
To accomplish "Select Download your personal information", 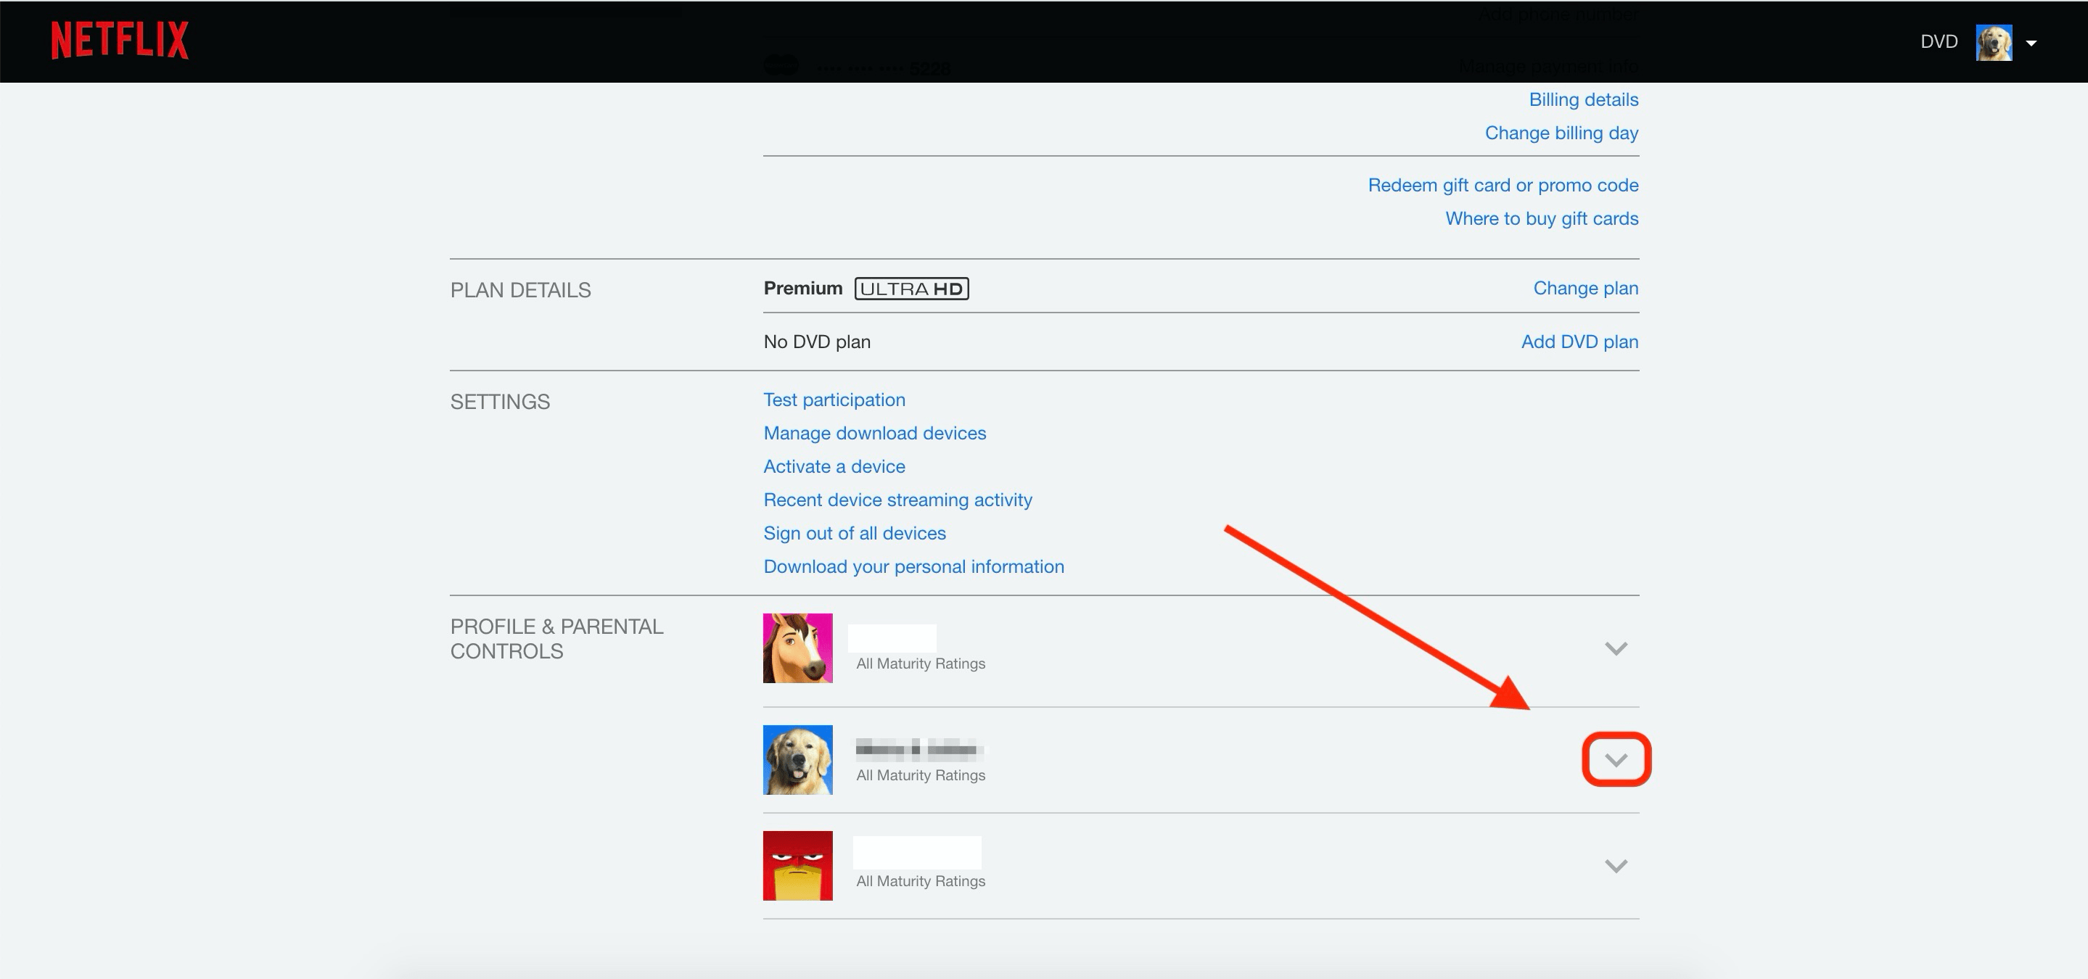I will [x=913, y=566].
